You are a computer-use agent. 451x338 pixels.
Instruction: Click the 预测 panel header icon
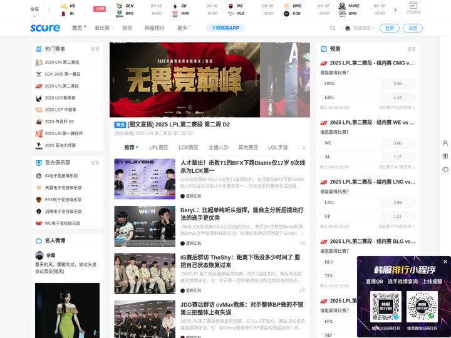point(324,49)
